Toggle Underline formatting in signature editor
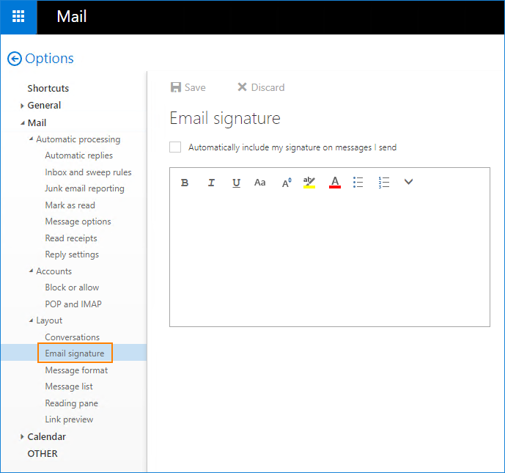505x473 pixels. (236, 183)
